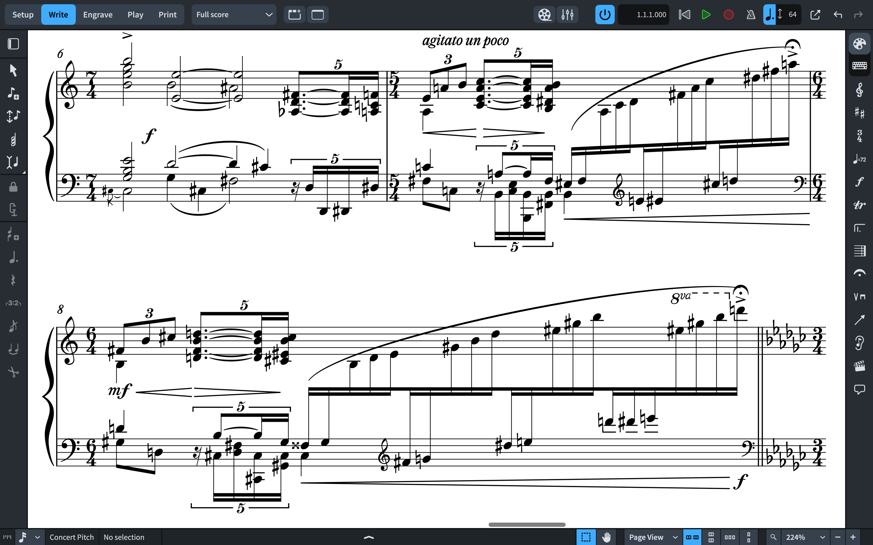Screen dimensions: 873x545
Task: Switch to Setup mode
Action: pos(23,15)
